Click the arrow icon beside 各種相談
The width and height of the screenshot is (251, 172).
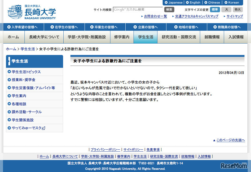[x=9, y=104]
